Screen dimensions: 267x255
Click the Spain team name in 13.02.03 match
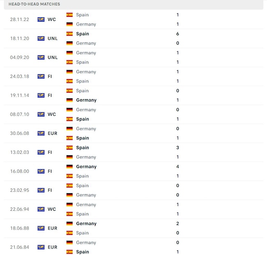[x=83, y=148]
